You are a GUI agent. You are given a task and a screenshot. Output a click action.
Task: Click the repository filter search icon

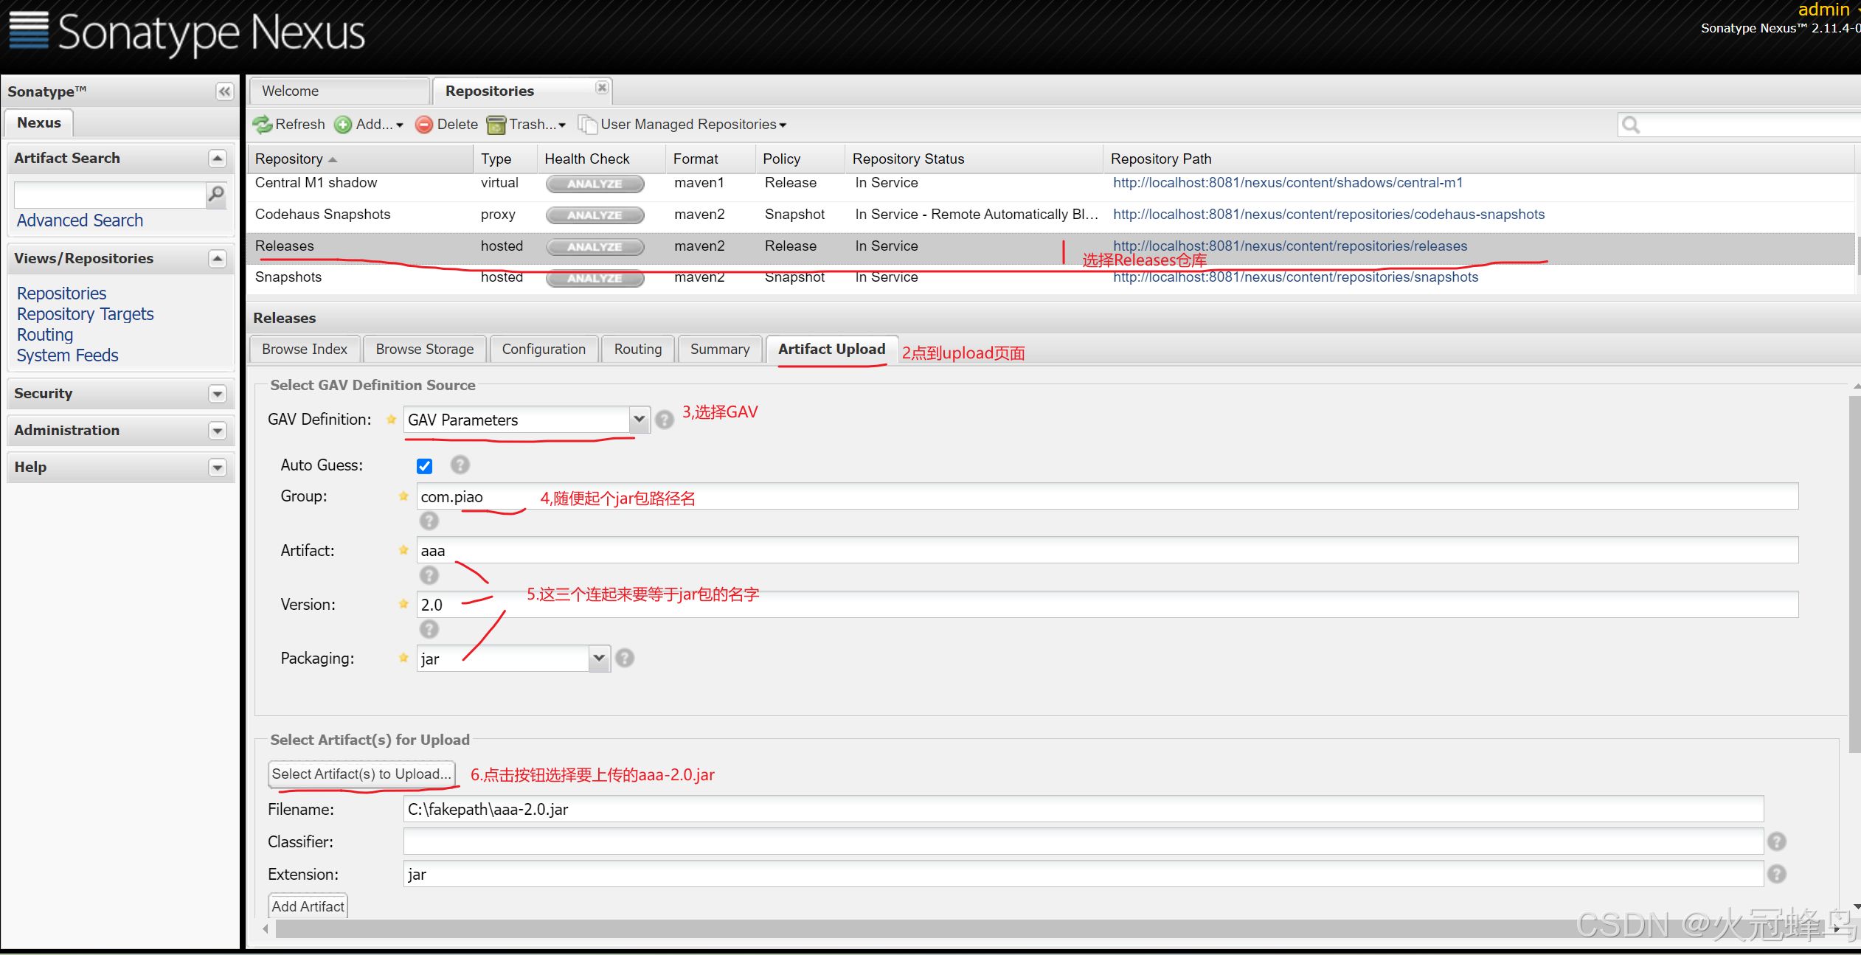(1631, 125)
